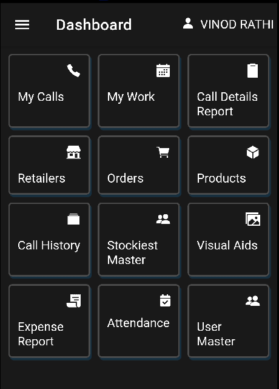Viewport: 279px width, 389px height.
Task: Click the calendar check icon on Attendance
Action: [165, 300]
